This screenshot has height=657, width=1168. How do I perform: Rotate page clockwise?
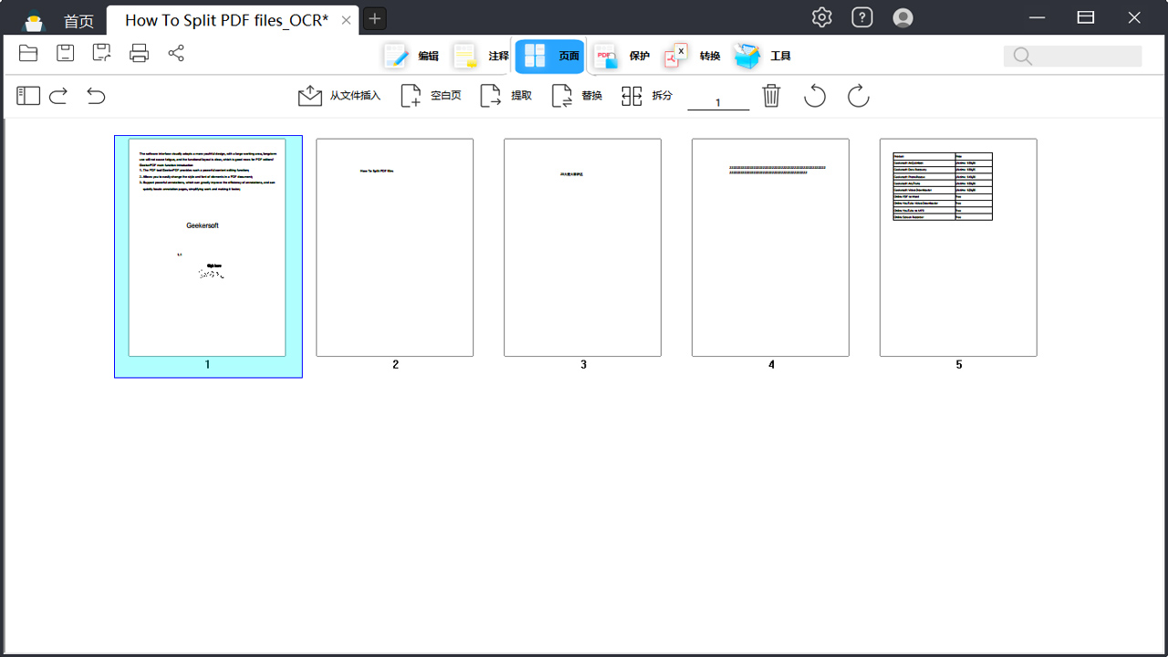coord(858,96)
